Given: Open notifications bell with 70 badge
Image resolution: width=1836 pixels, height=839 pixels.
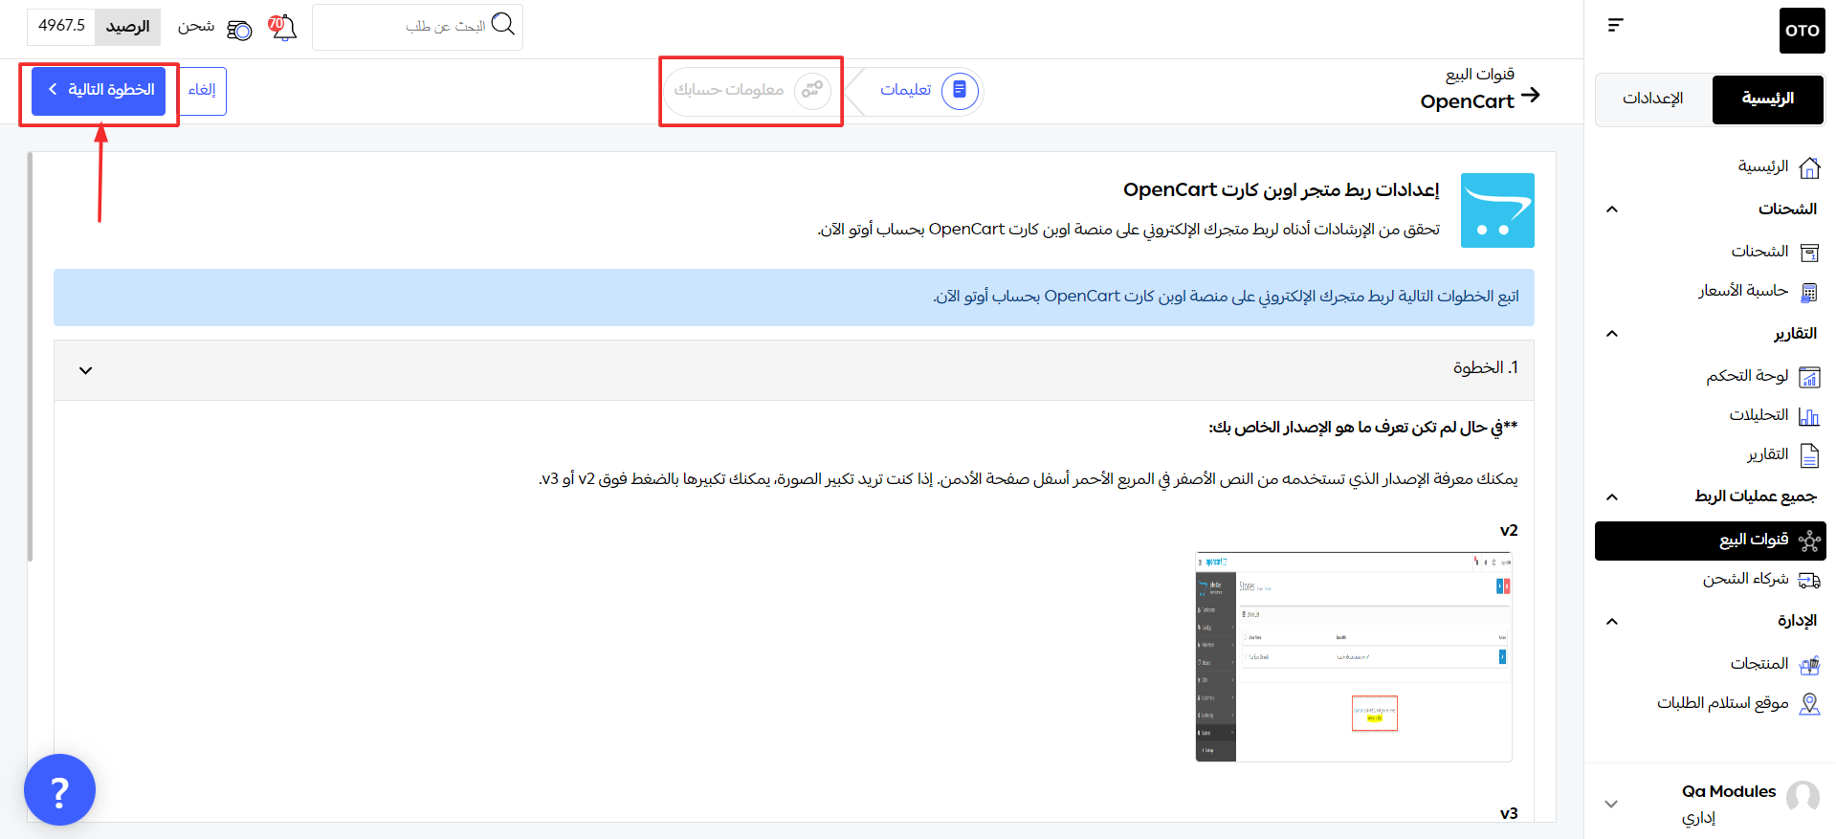Looking at the screenshot, I should pyautogui.click(x=283, y=28).
